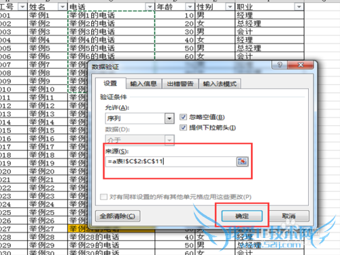340x255 pixels.
Task: Click the 全部清除 button
Action: tap(118, 216)
